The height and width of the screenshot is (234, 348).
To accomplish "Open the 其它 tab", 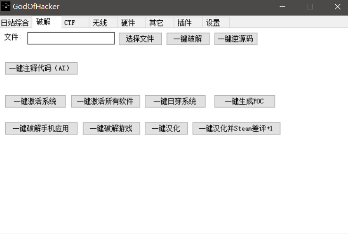I will [156, 23].
